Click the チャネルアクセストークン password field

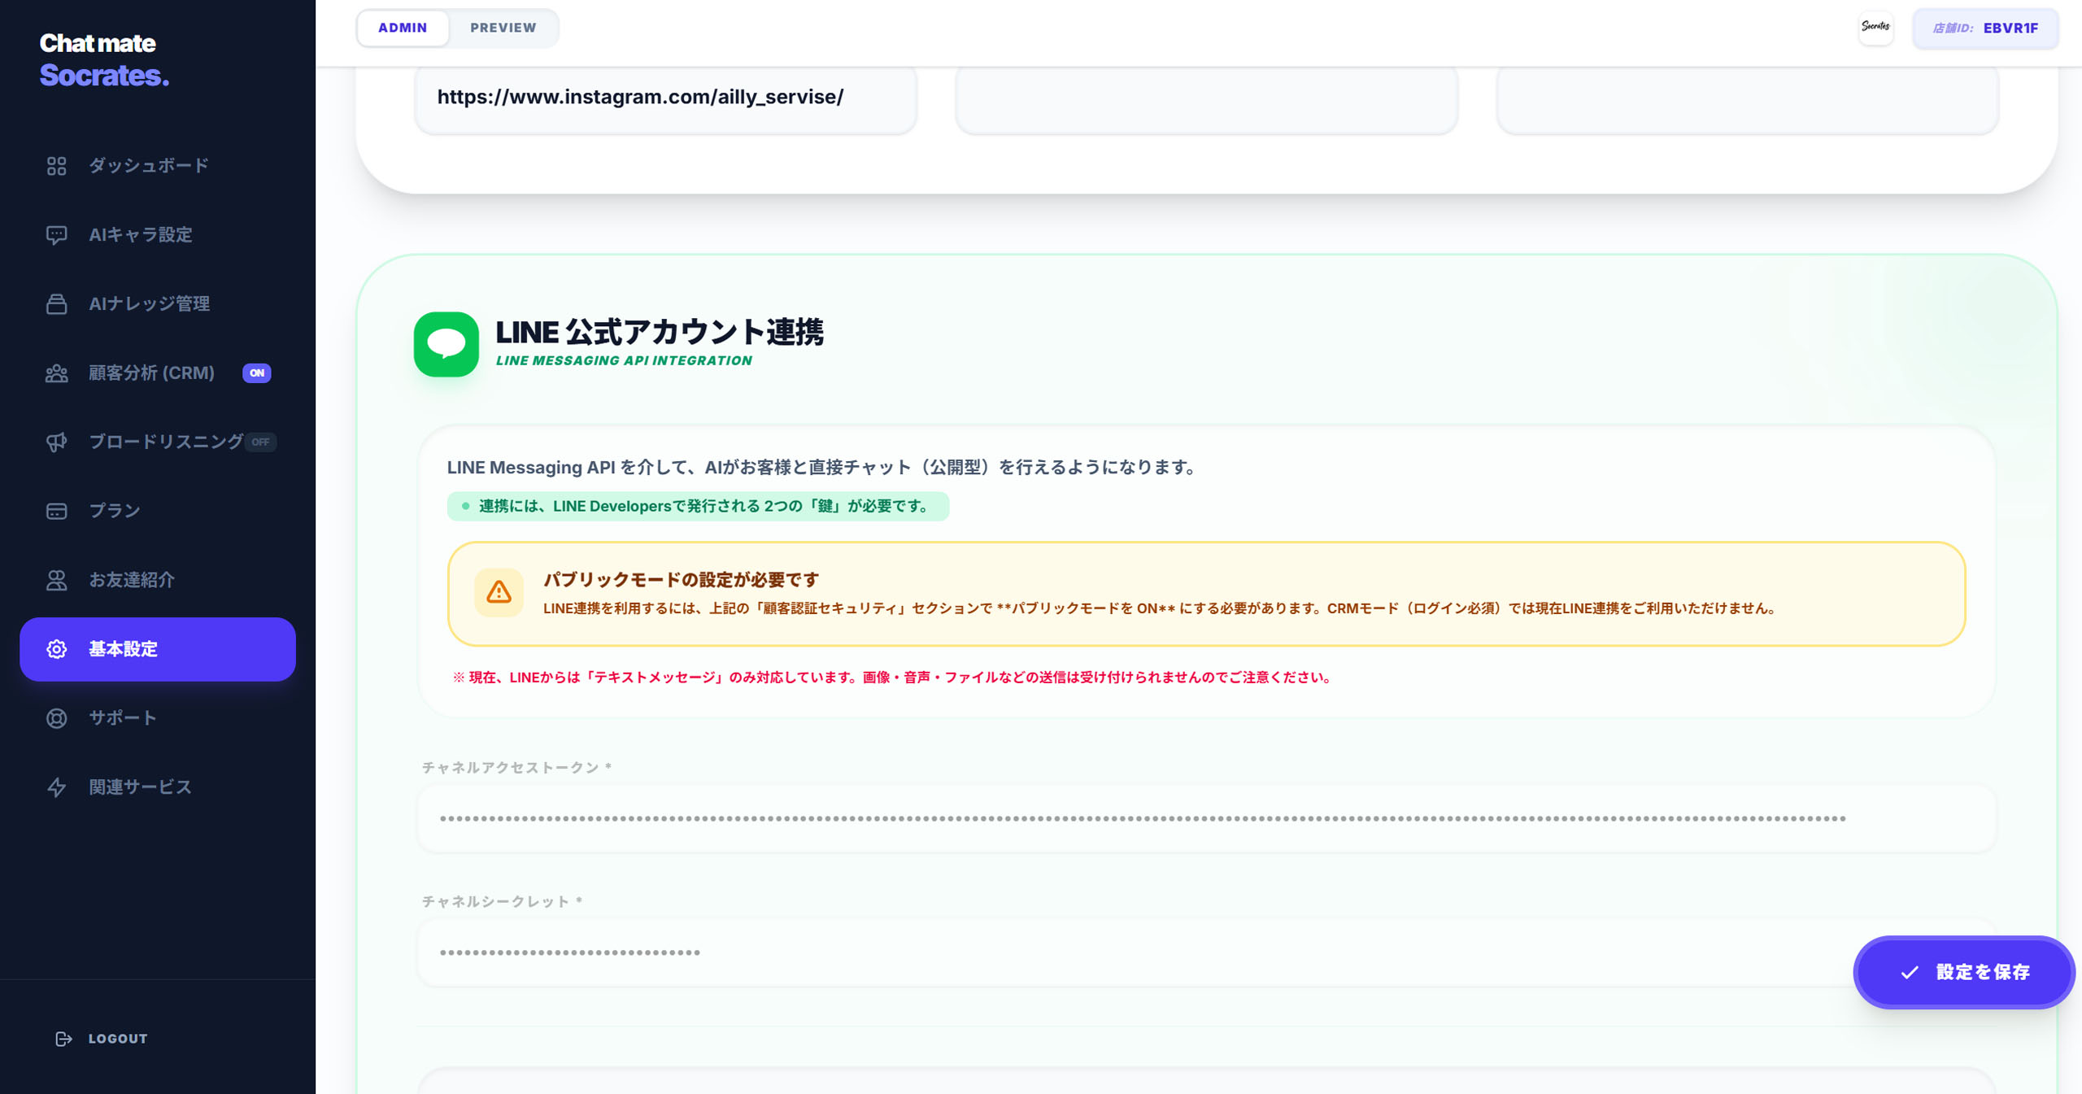pyautogui.click(x=1207, y=818)
